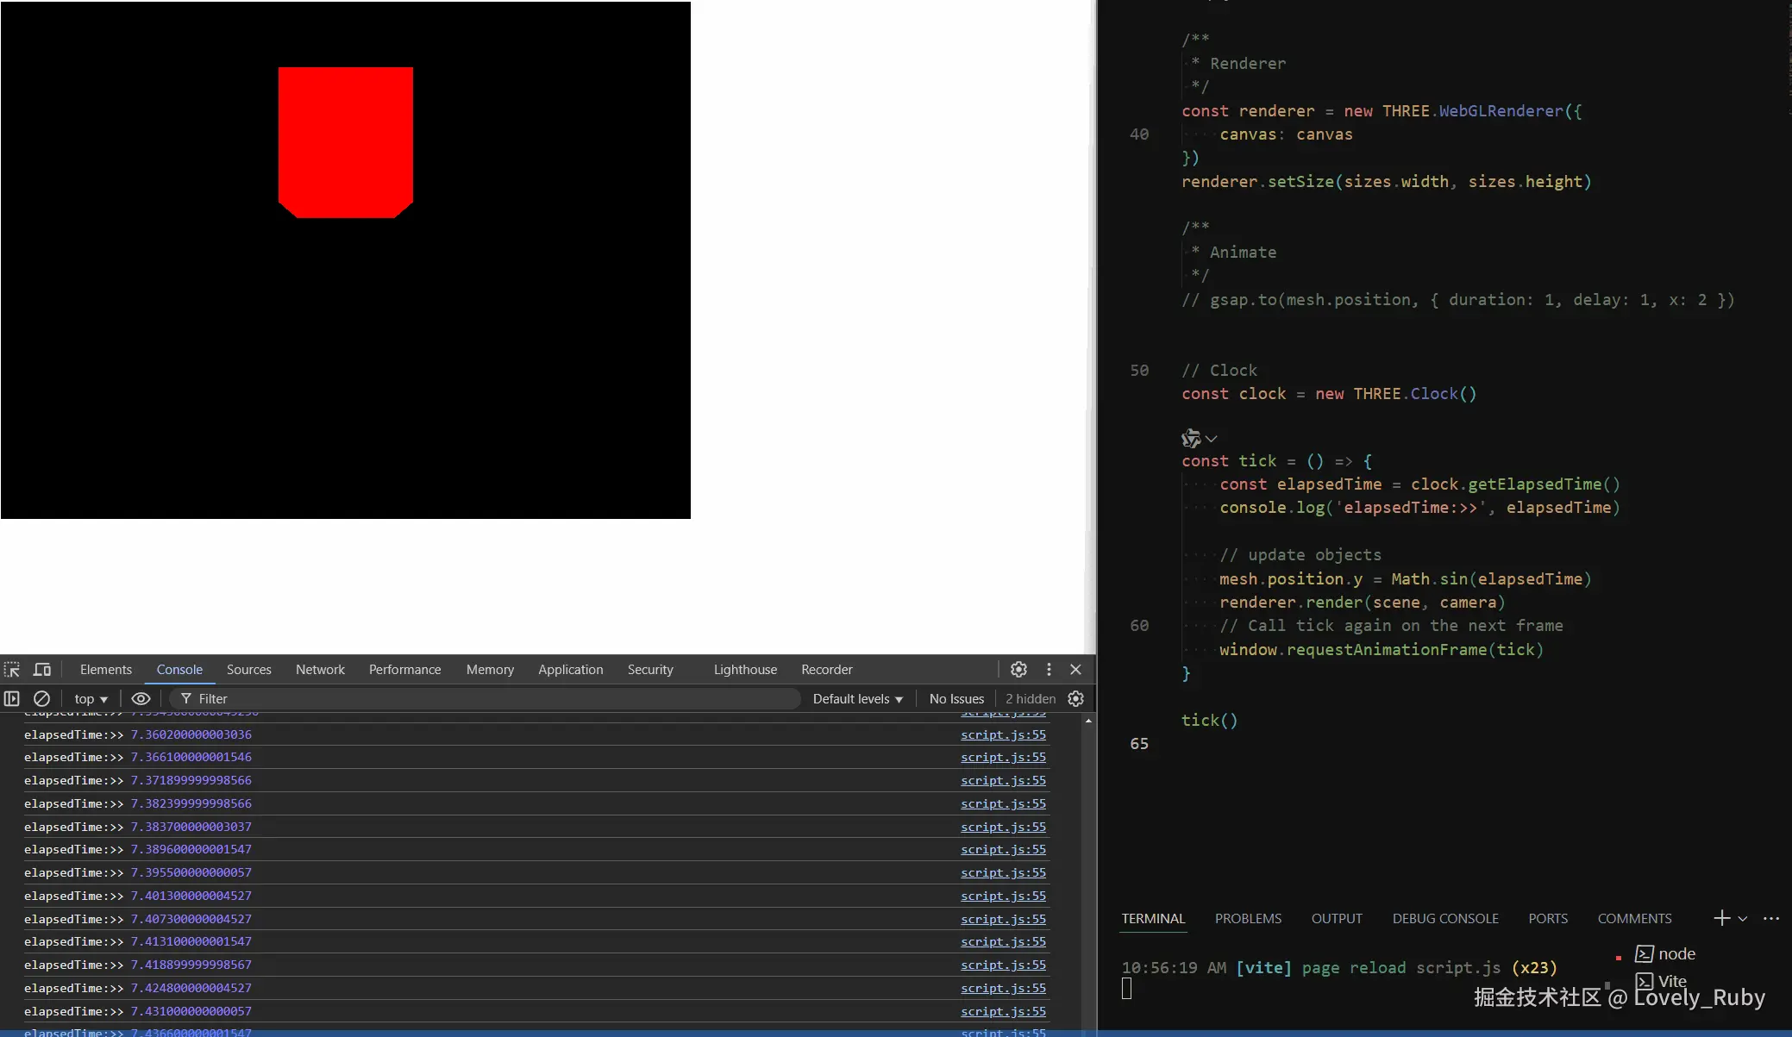Viewport: 1792px width, 1037px height.
Task: Open the PROBLEMS panel tab
Action: coord(1248,919)
